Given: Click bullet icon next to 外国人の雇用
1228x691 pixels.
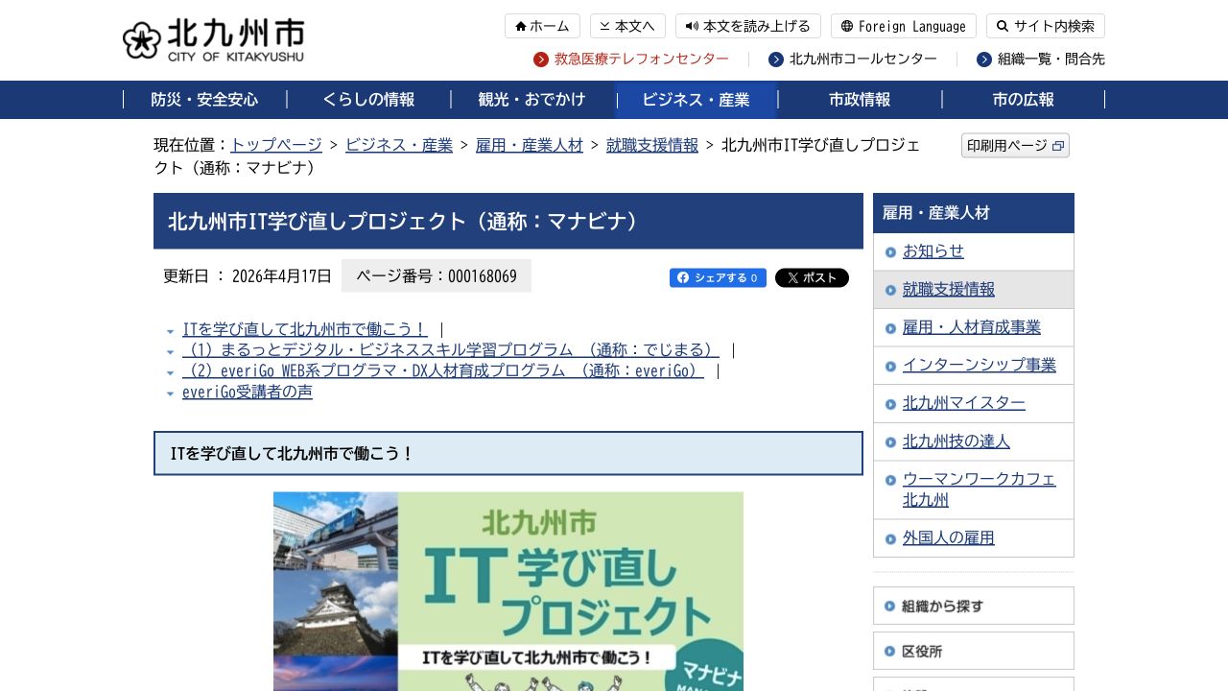Looking at the screenshot, I should (x=890, y=539).
